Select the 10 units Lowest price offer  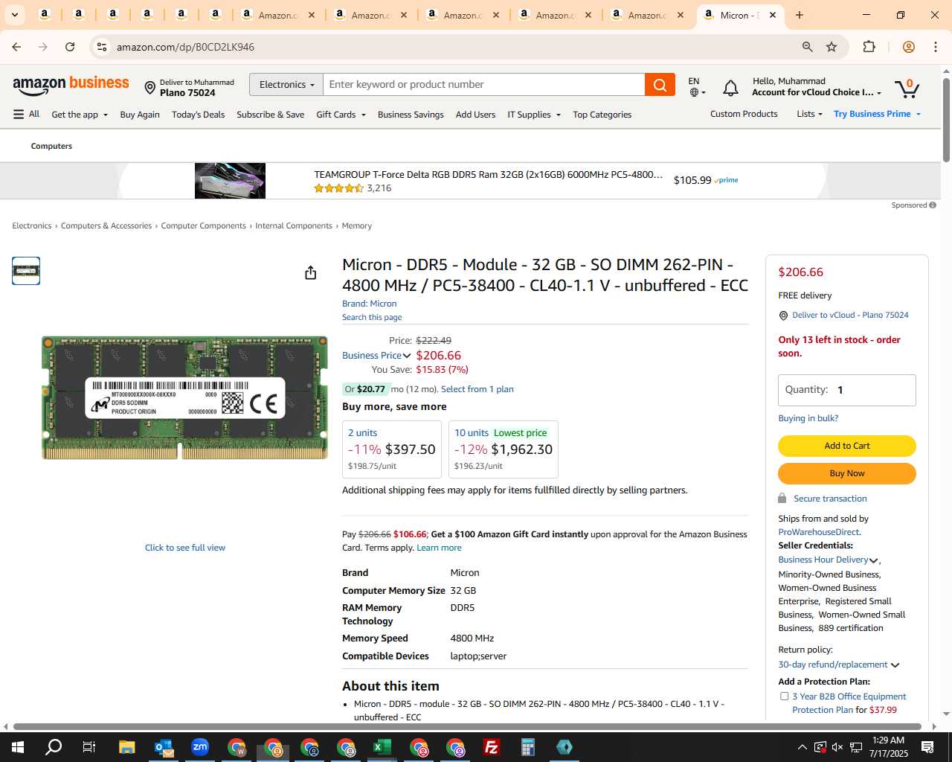pyautogui.click(x=503, y=449)
